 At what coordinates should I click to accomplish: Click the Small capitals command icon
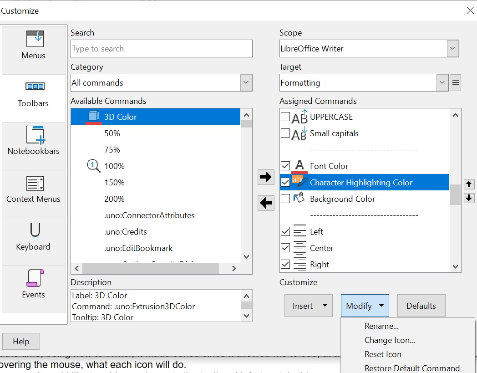click(299, 133)
